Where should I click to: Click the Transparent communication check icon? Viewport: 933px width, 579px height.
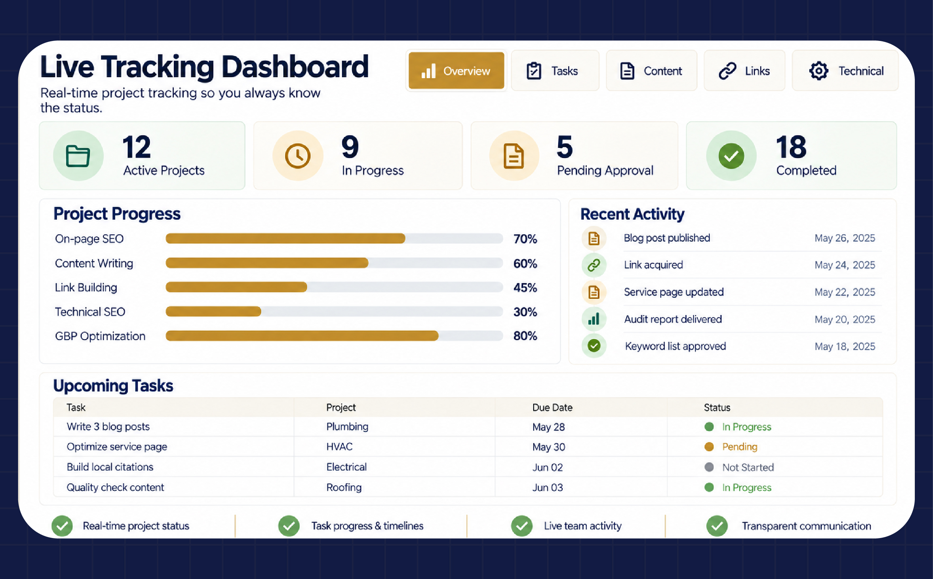coord(717,526)
